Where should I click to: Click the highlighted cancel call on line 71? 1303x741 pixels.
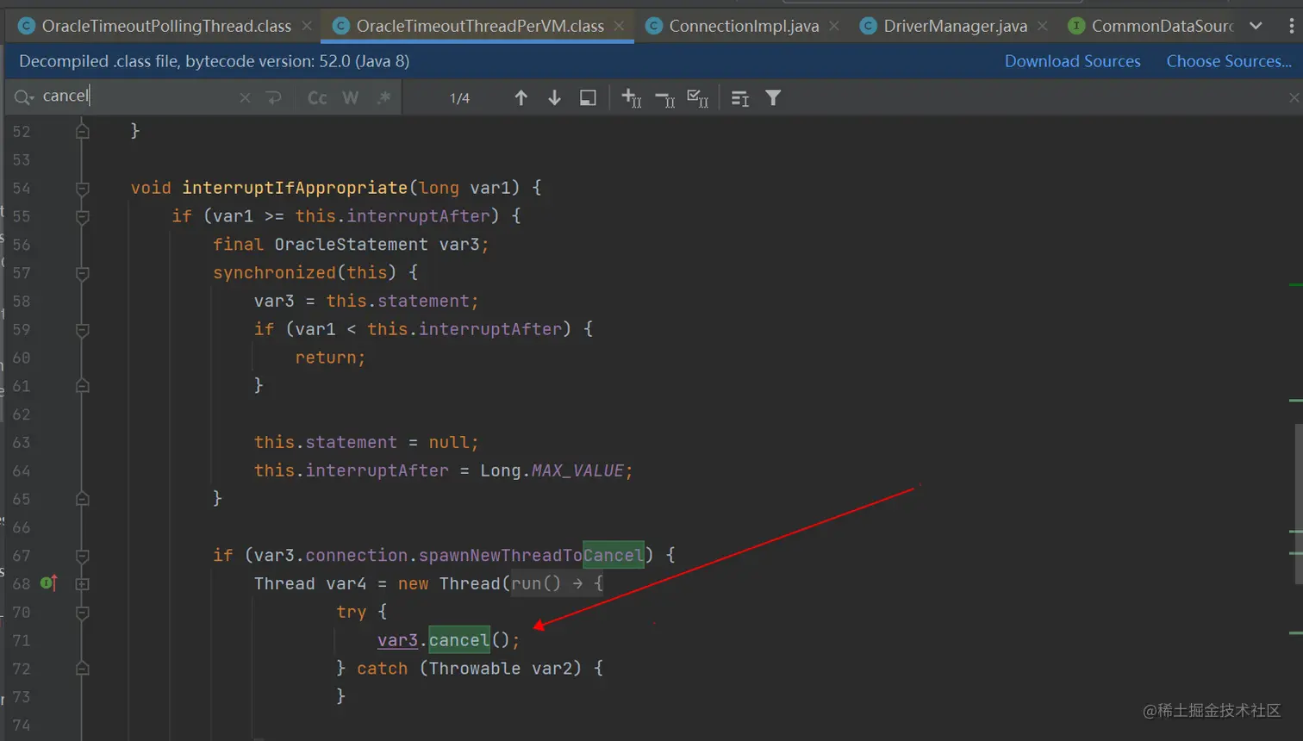(459, 640)
